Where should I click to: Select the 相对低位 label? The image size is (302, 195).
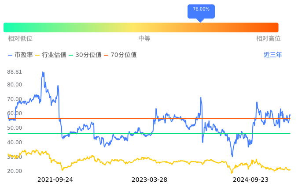pos(20,39)
